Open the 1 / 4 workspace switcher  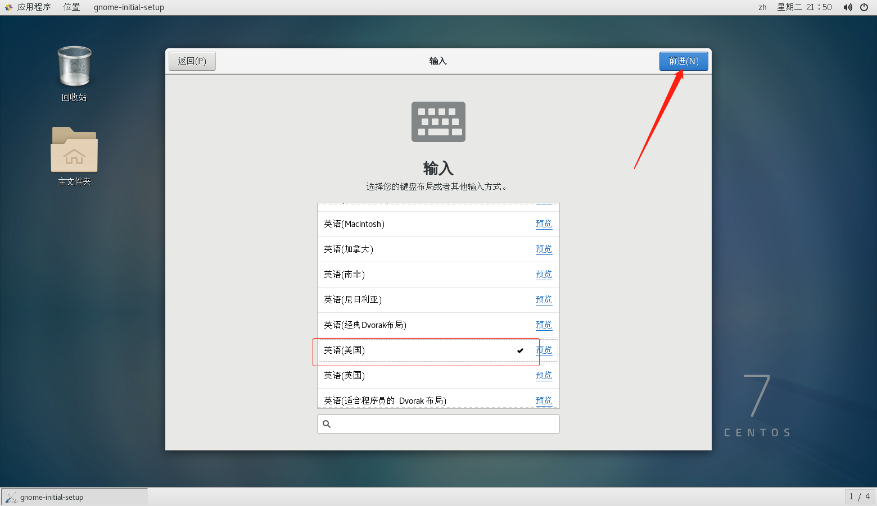coord(860,496)
